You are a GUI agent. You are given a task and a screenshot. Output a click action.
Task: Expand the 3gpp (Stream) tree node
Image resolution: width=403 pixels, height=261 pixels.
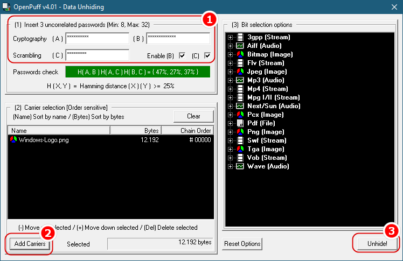click(230, 38)
